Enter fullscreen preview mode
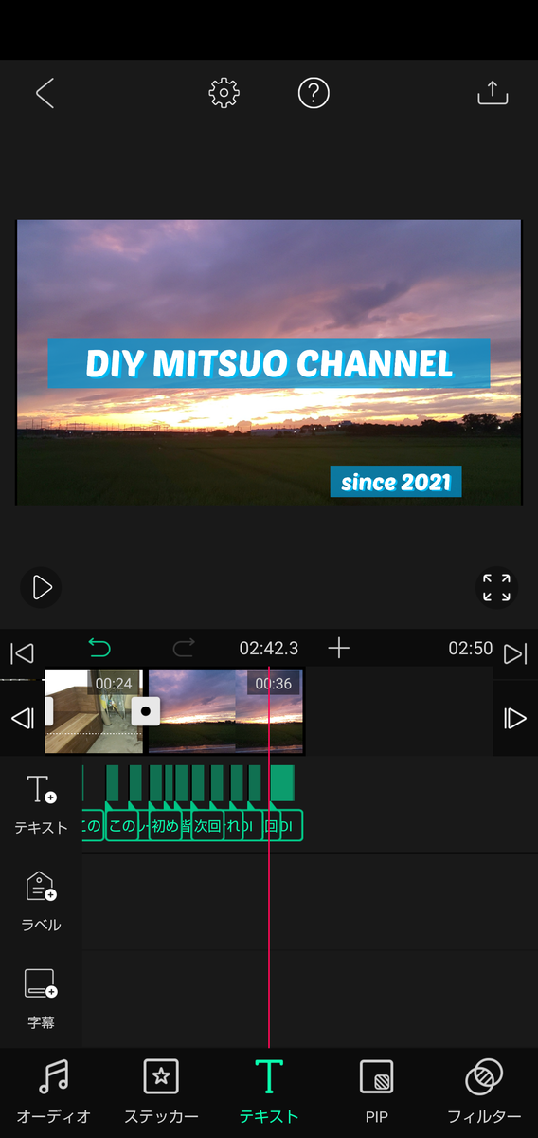538x1138 pixels. [496, 587]
